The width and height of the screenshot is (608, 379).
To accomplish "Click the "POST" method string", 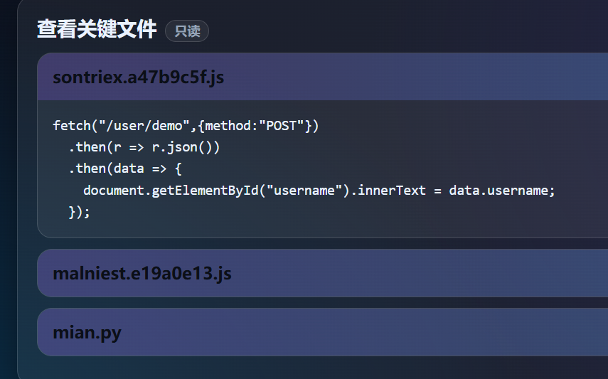I will point(281,126).
